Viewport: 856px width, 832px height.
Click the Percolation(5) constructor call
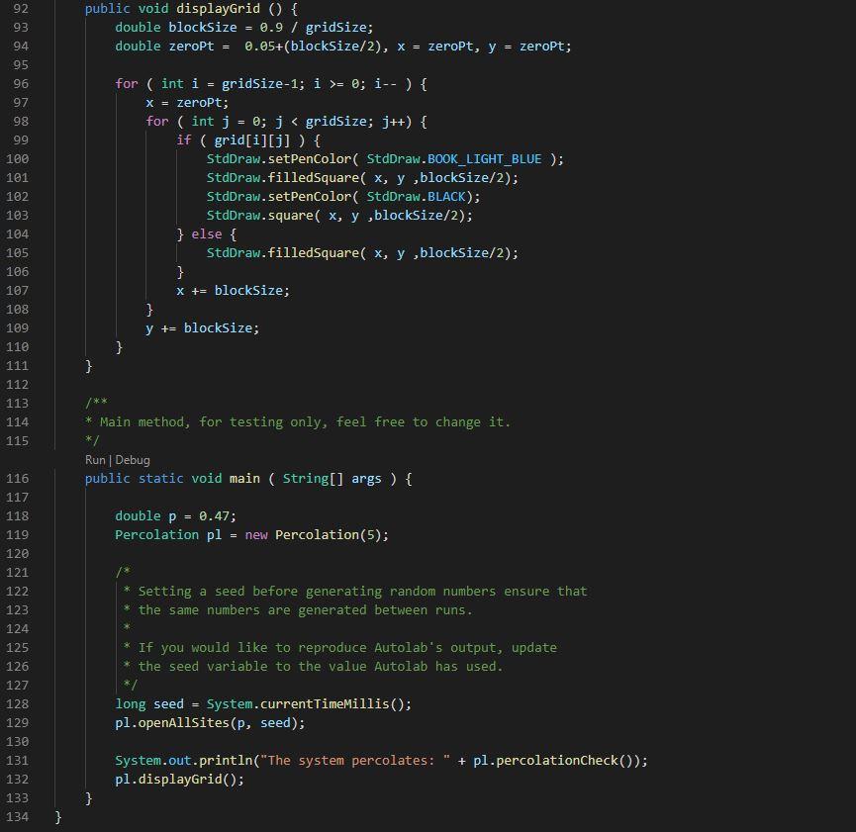pos(329,535)
